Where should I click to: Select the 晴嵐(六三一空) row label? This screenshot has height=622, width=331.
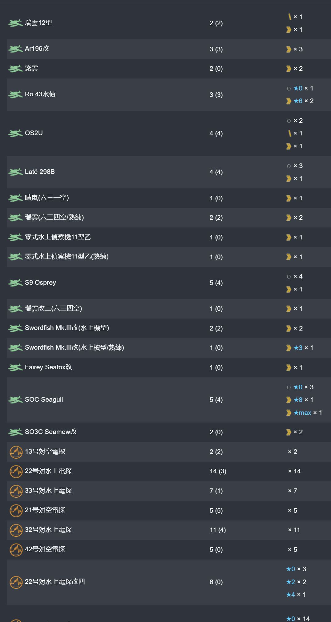point(47,198)
